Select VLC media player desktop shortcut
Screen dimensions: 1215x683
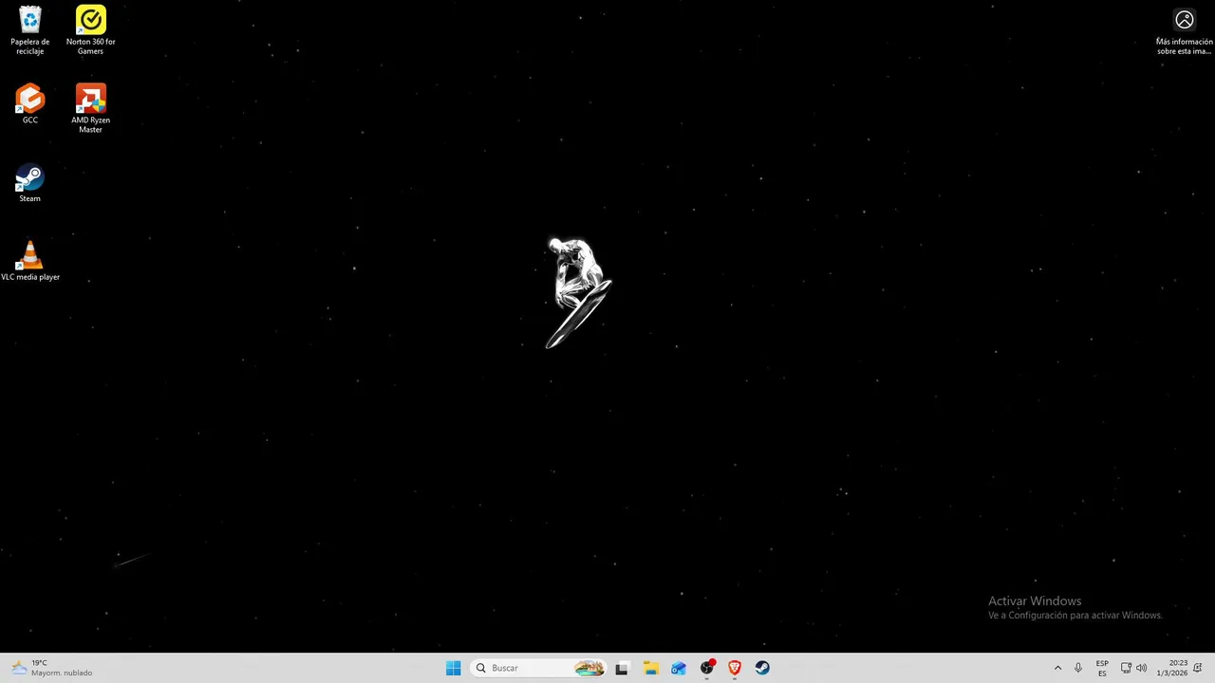click(30, 261)
